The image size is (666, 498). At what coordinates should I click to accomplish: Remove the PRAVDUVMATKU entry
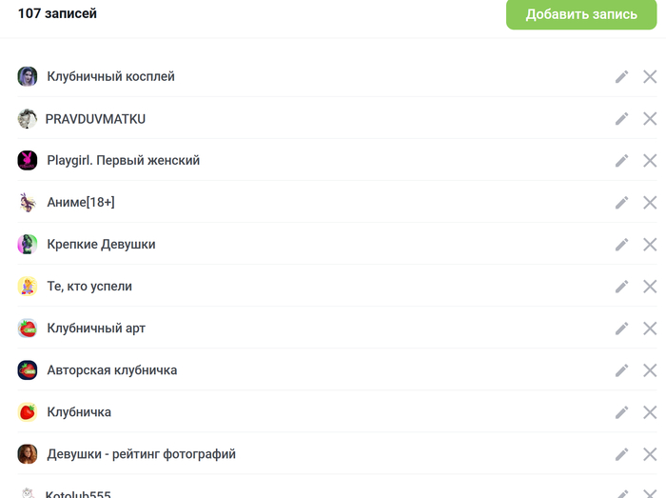tap(650, 119)
